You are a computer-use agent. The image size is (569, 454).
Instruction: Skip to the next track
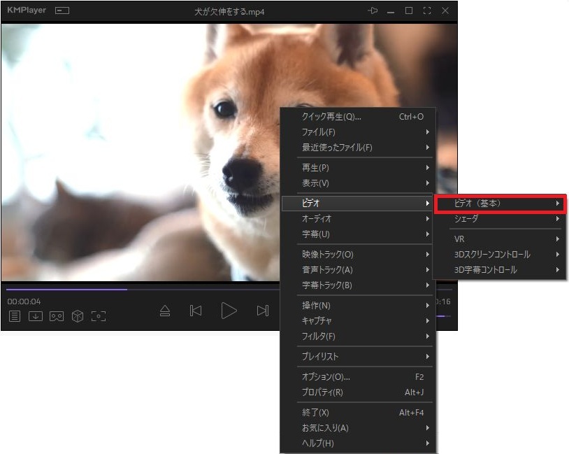click(x=262, y=311)
